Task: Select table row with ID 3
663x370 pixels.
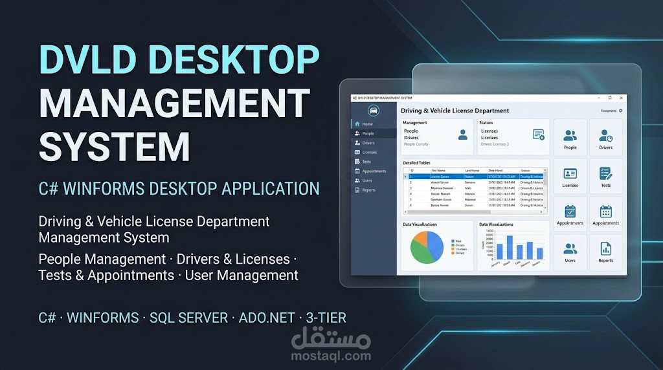Action: (x=473, y=188)
